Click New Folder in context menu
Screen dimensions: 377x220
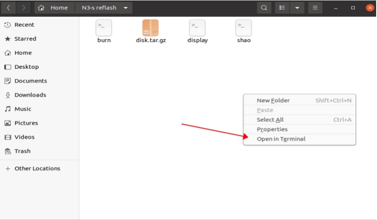(273, 100)
